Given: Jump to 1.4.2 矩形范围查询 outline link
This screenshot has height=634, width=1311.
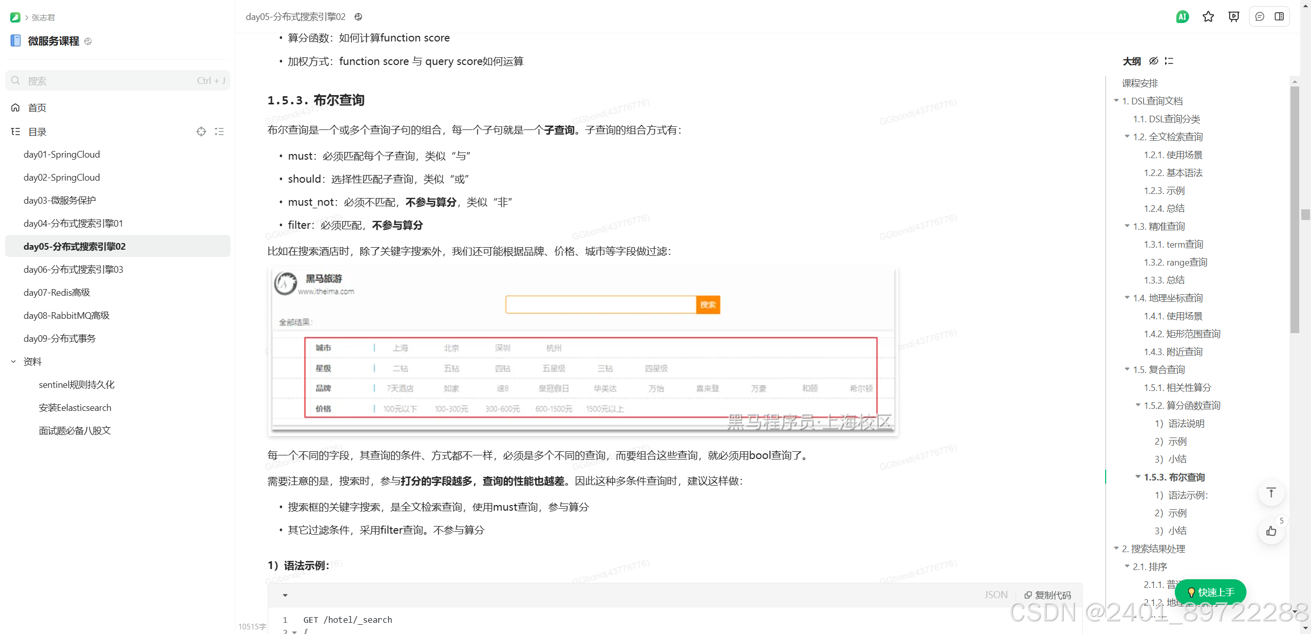Looking at the screenshot, I should click(x=1181, y=334).
